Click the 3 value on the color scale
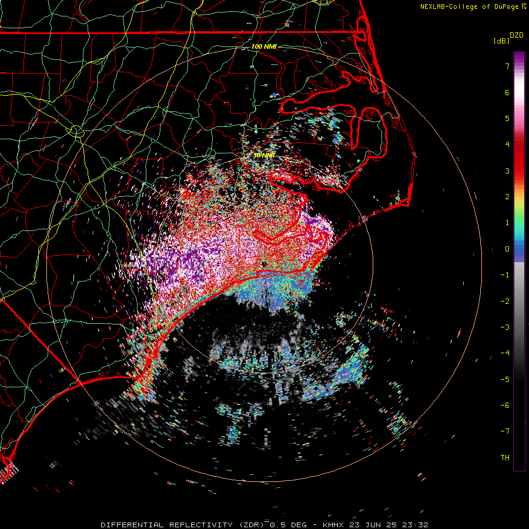This screenshot has width=529, height=529. coord(507,170)
